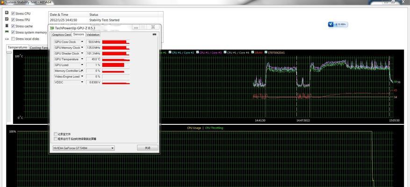
Task: Click the 关闭 (Close) button in GPU-Z
Action: [x=147, y=148]
